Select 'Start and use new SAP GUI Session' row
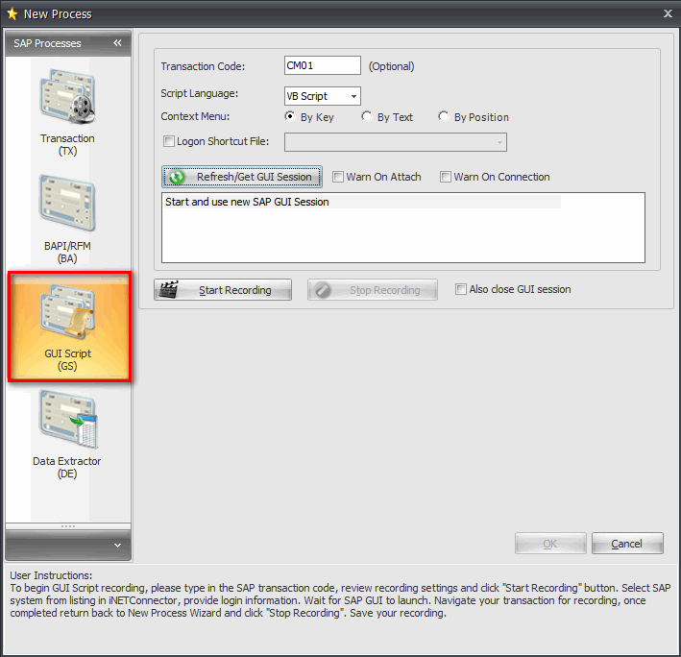Viewport: 681px width, 657px height. pyautogui.click(x=361, y=202)
